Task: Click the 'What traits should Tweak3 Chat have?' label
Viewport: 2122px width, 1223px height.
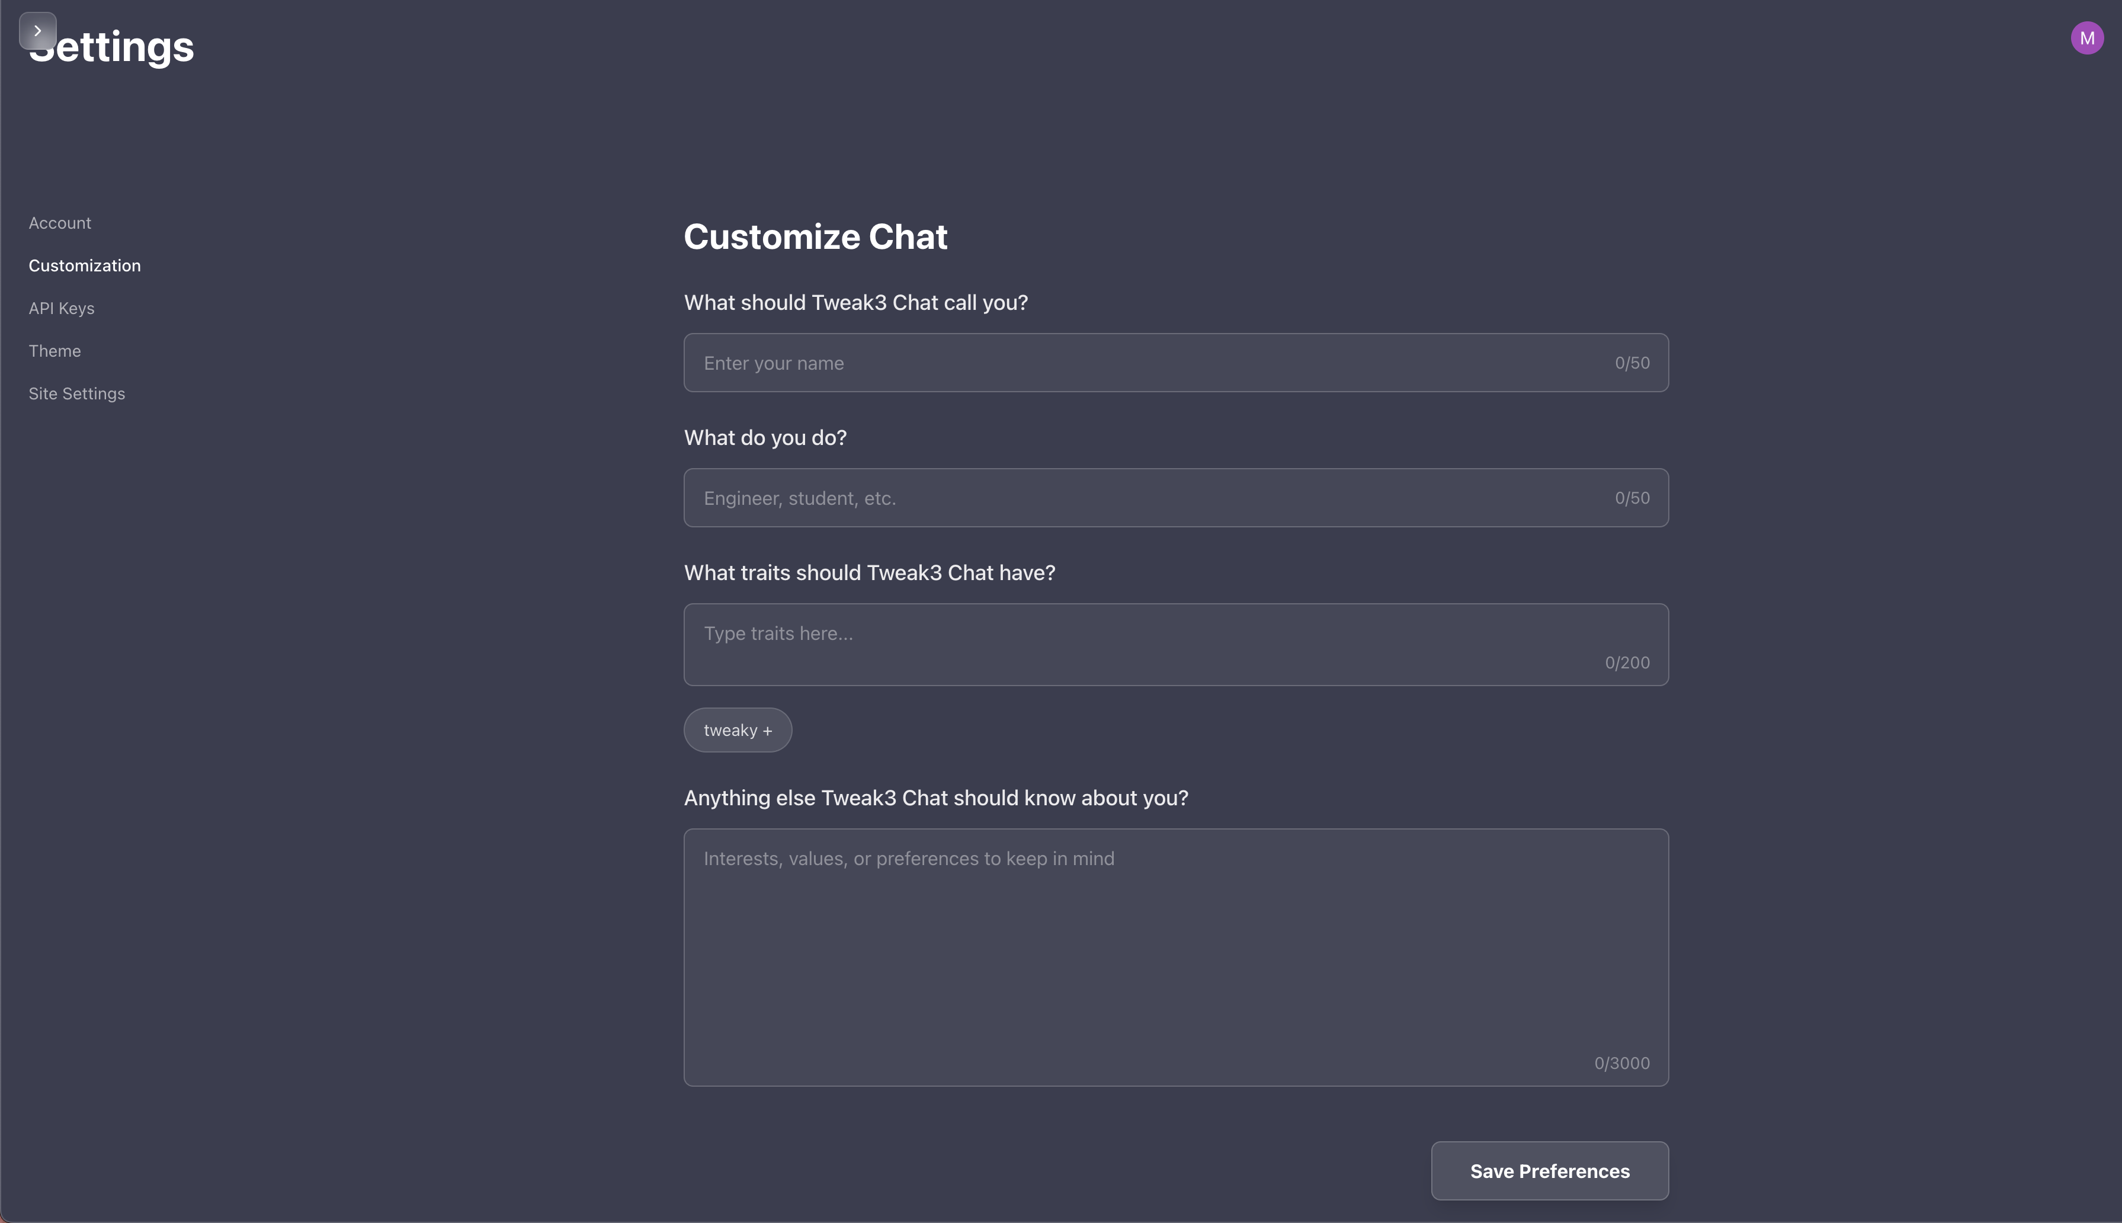Action: (x=869, y=573)
